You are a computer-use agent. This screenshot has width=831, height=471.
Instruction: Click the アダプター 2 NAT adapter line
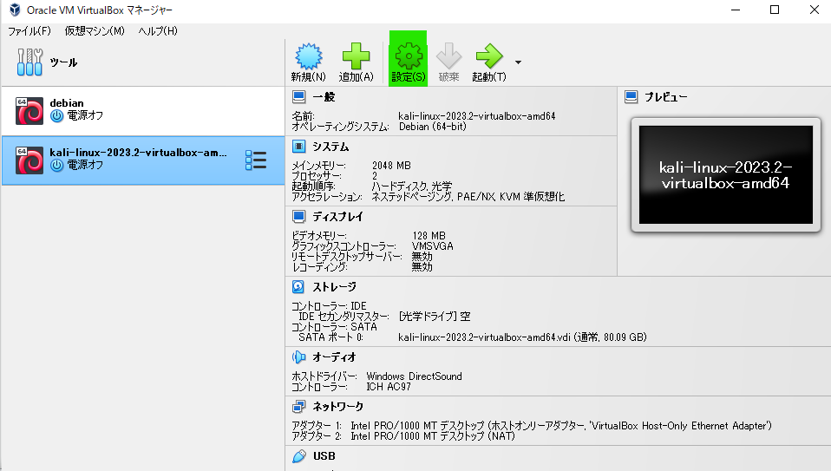(403, 436)
